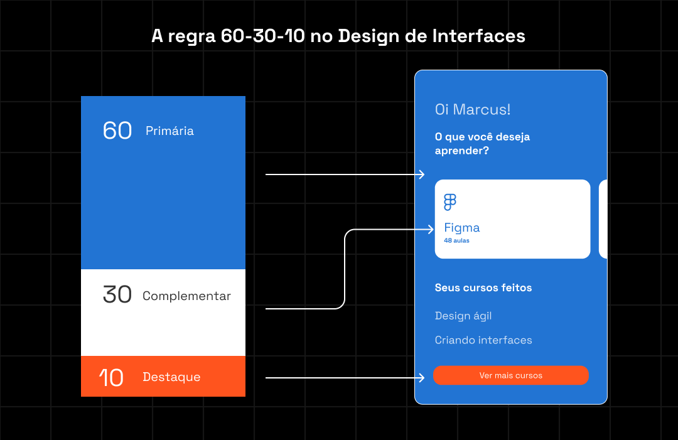The width and height of the screenshot is (678, 440).
Task: Click the number '30' in white block
Action: click(x=117, y=294)
